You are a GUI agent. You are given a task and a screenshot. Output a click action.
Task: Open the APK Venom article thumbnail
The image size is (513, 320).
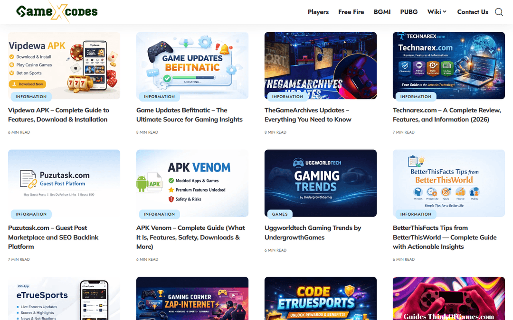coord(192,183)
